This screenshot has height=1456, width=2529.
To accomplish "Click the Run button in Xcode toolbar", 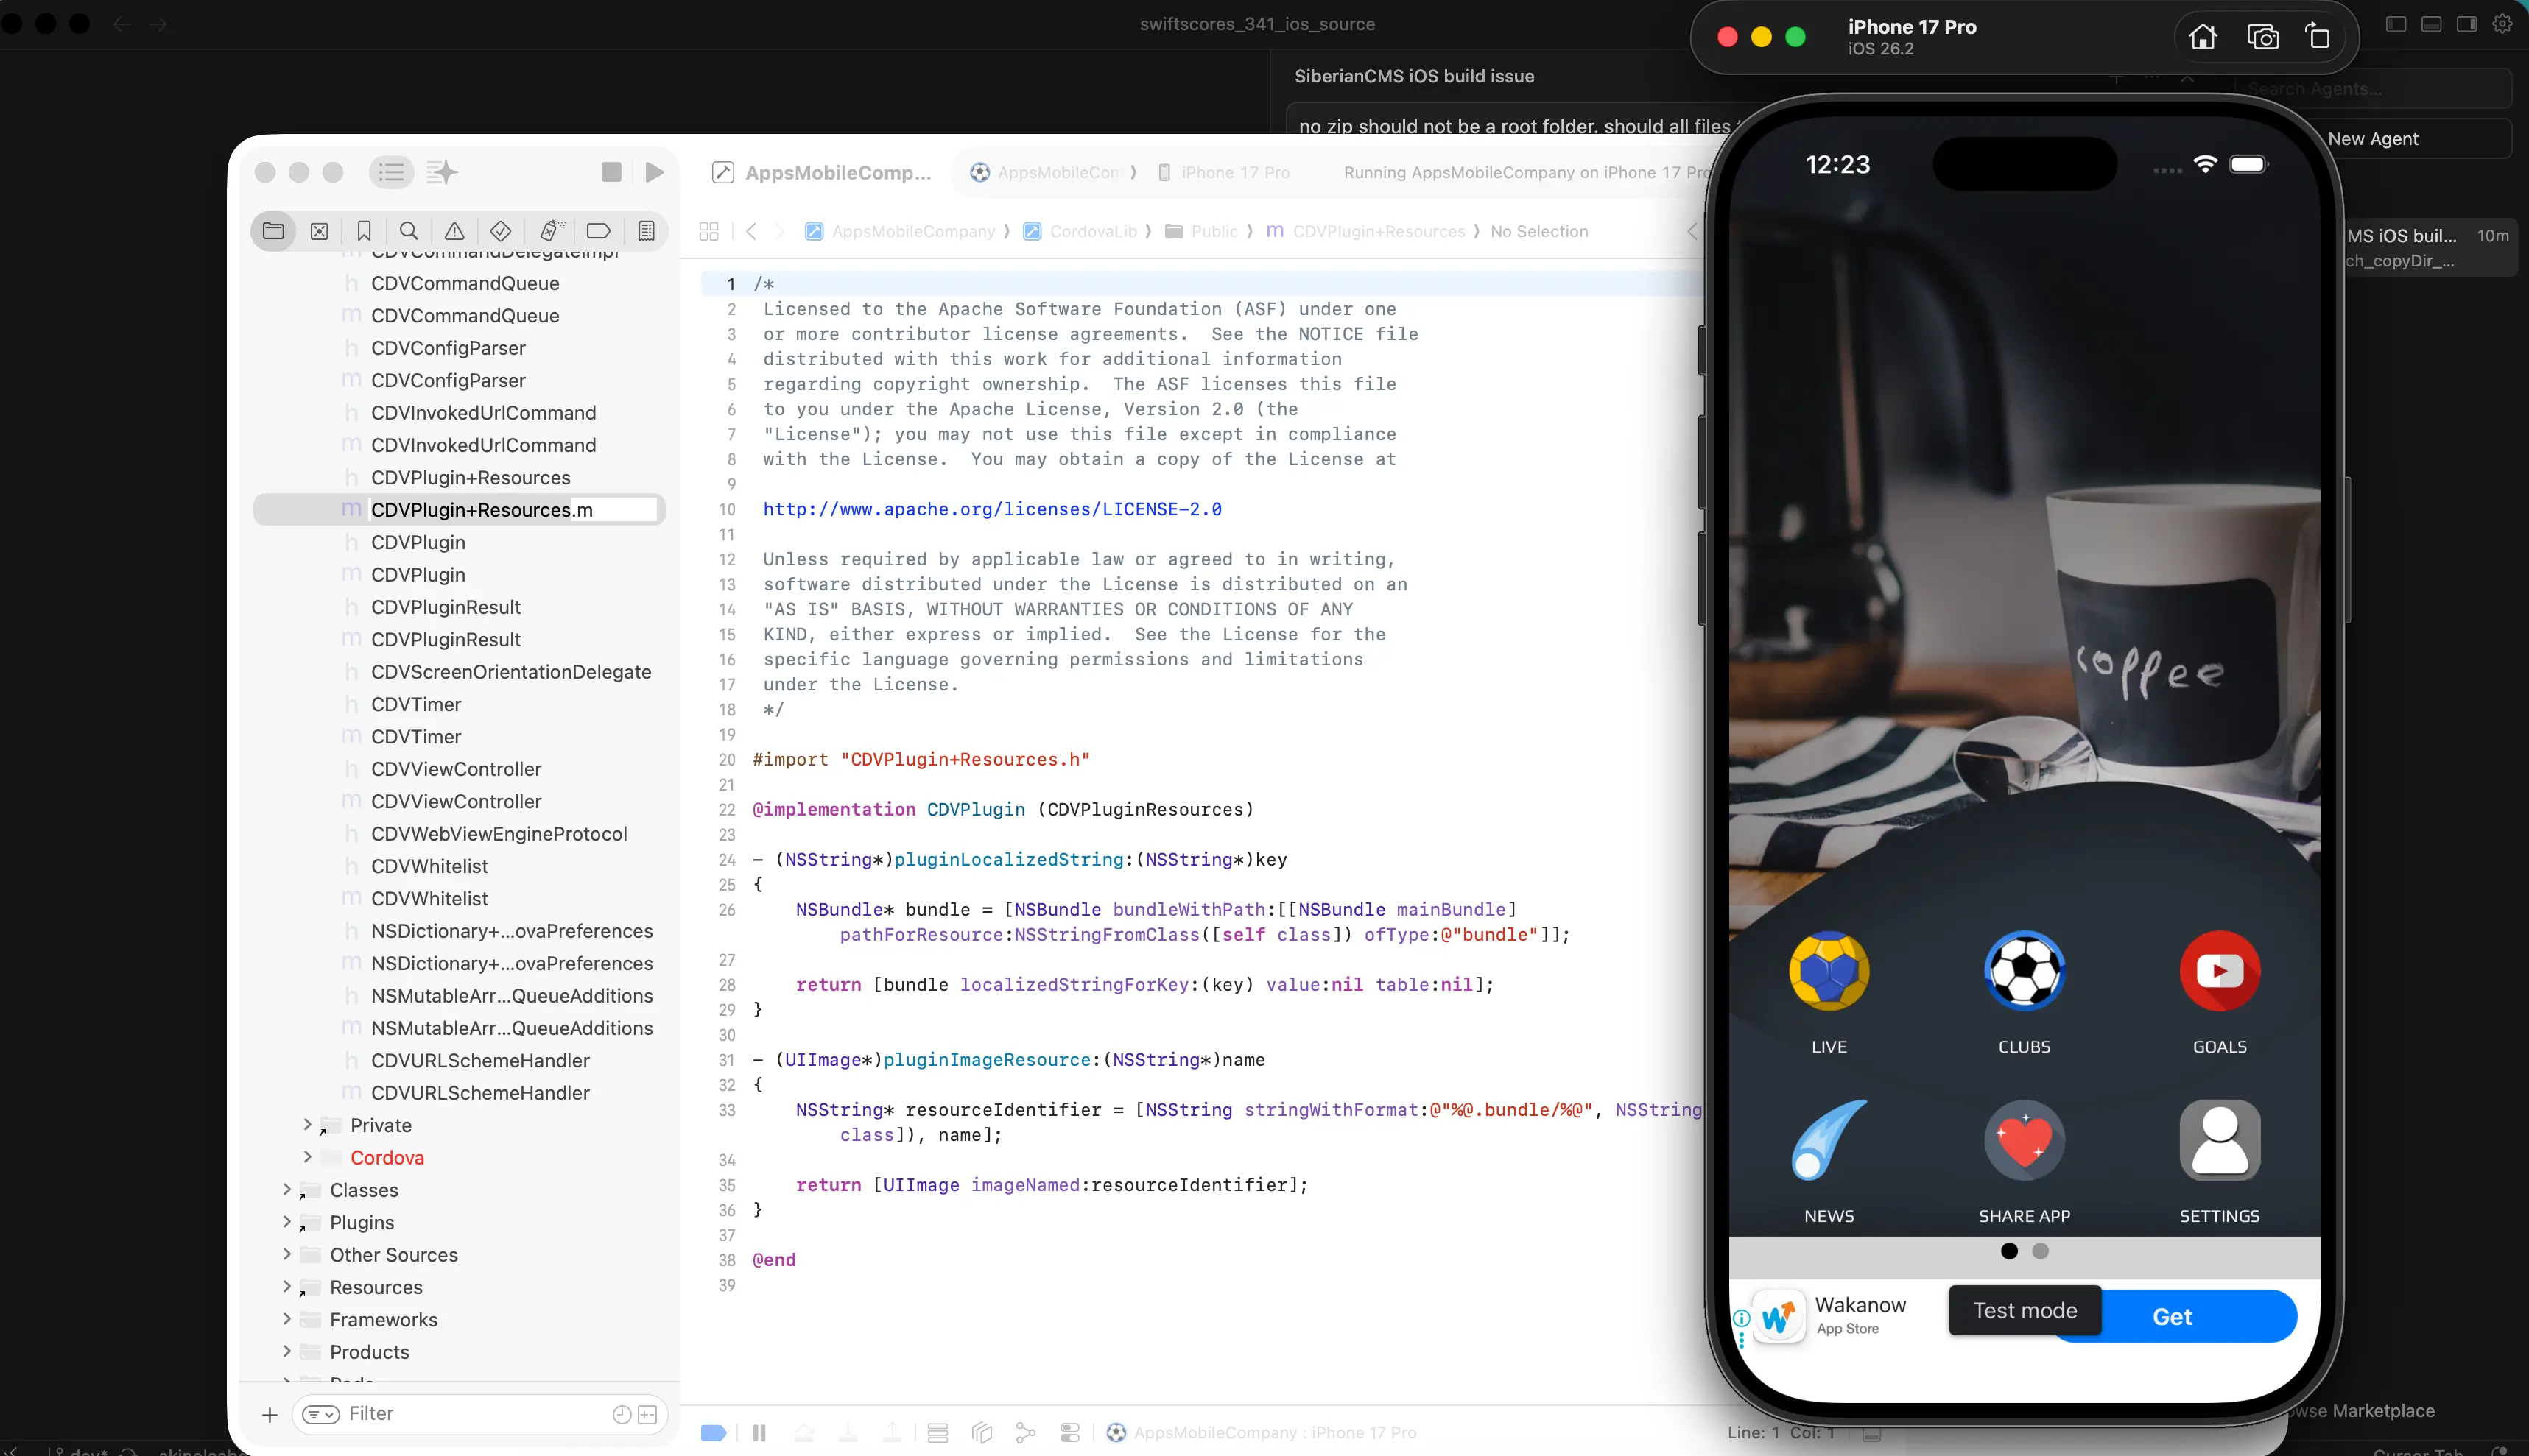I will coord(654,172).
